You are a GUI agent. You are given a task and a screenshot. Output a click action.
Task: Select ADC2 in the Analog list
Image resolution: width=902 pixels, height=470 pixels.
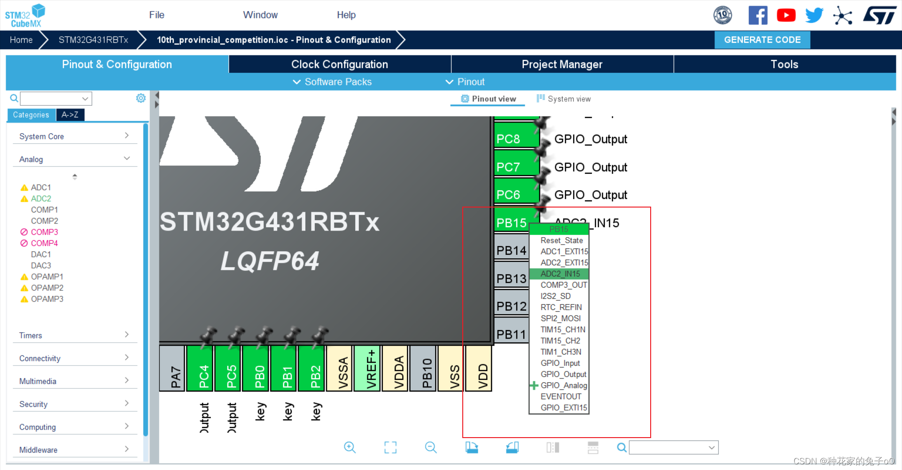(41, 199)
